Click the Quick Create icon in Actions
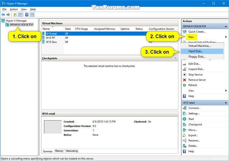This screenshot has width=229, height=161. coord(185,32)
